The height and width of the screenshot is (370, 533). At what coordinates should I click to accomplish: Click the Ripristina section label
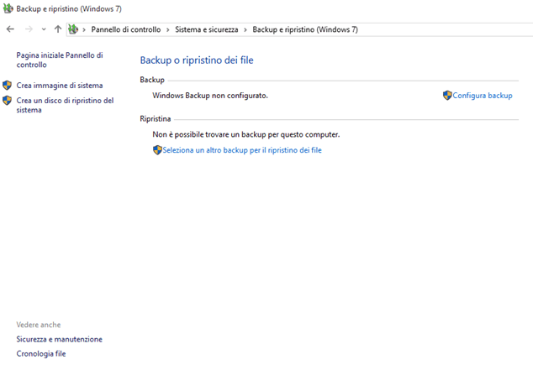point(156,119)
